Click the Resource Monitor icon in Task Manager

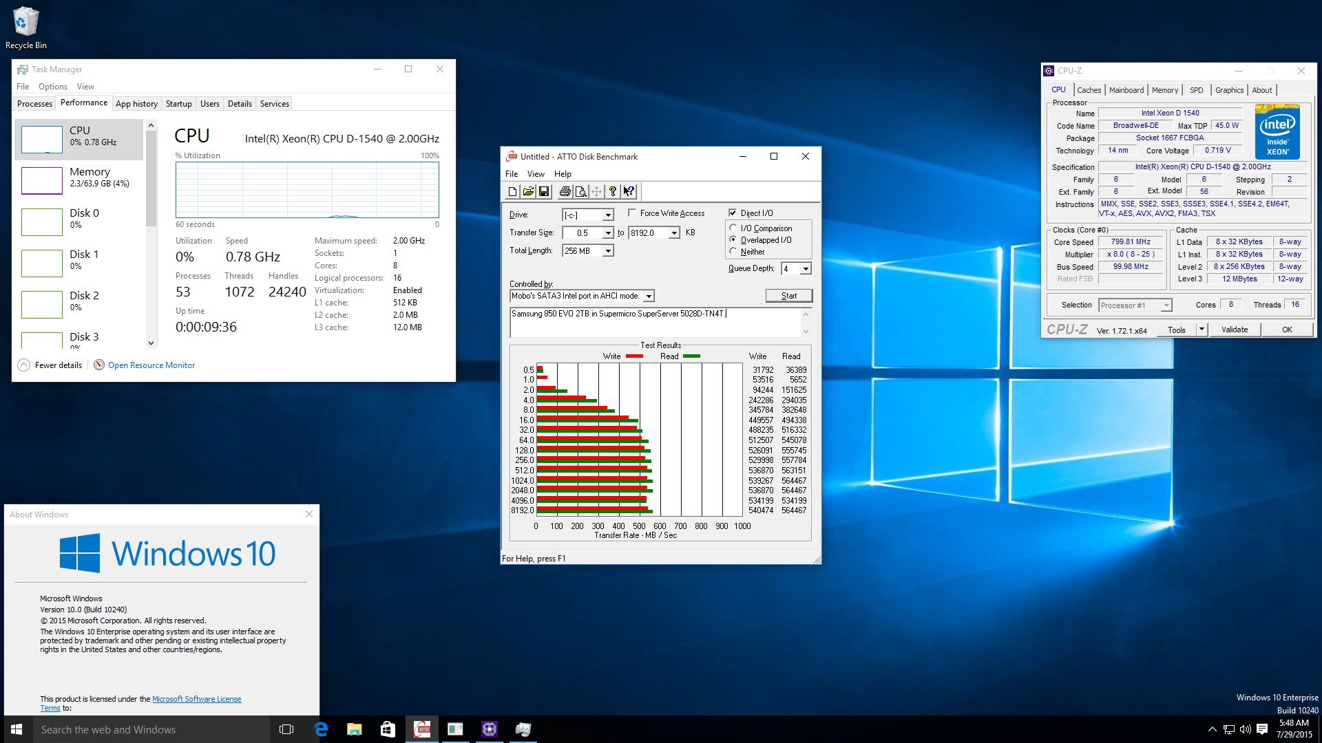tap(99, 365)
